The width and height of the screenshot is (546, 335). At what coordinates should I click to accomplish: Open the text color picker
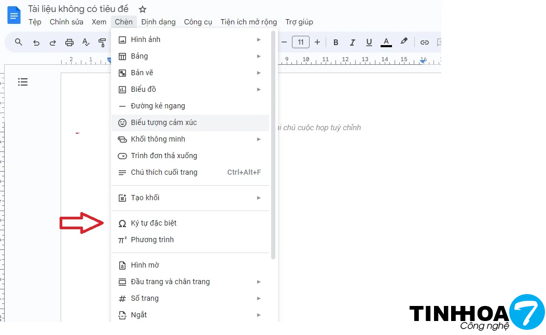386,43
